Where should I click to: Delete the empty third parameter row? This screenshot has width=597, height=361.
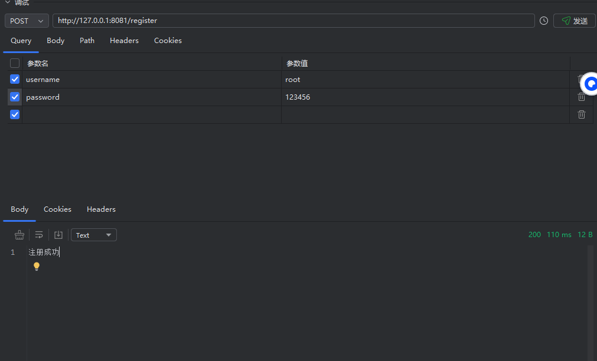[x=581, y=114]
